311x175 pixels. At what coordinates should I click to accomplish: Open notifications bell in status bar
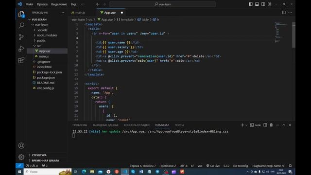tap(290, 166)
